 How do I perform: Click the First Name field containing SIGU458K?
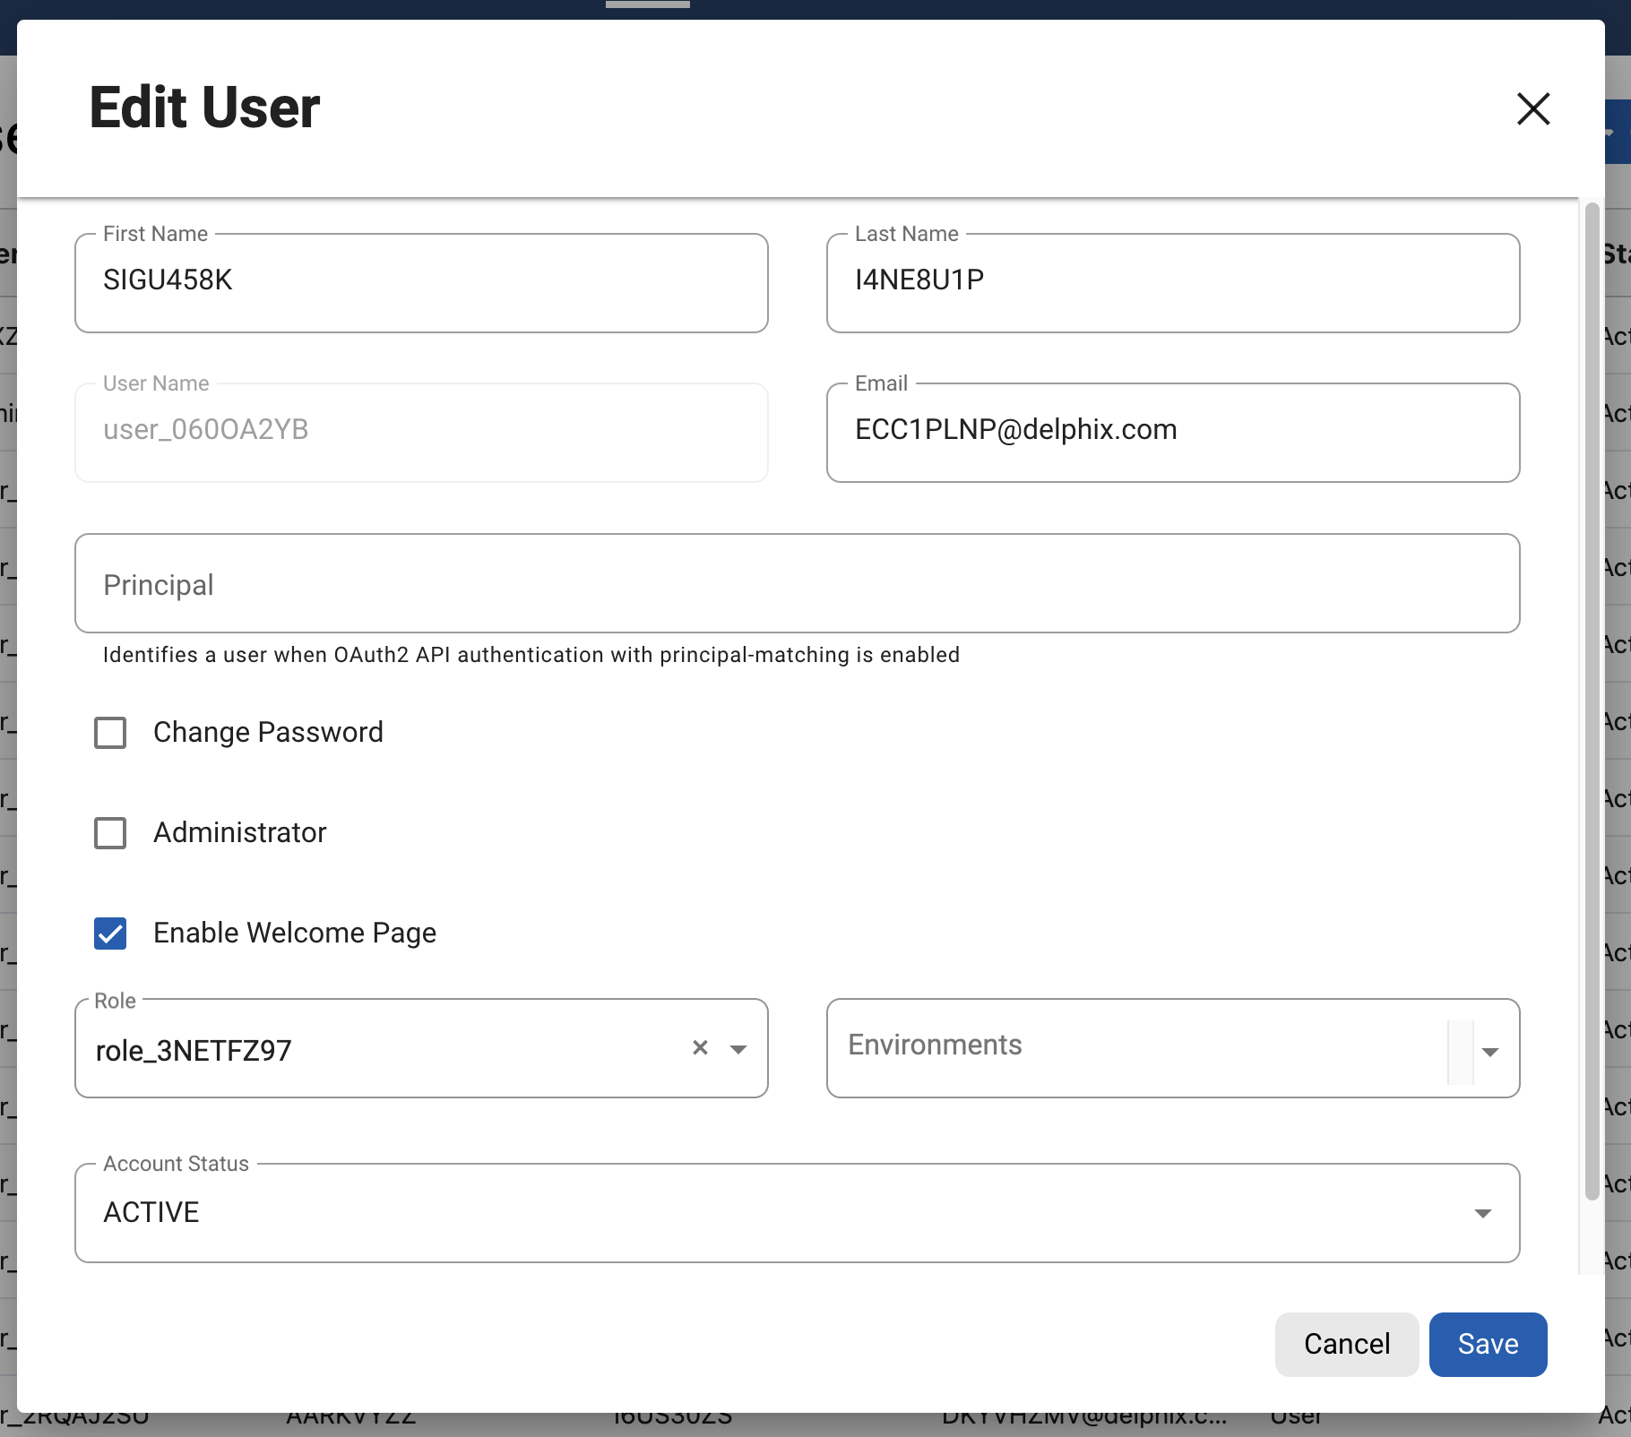[x=421, y=280]
